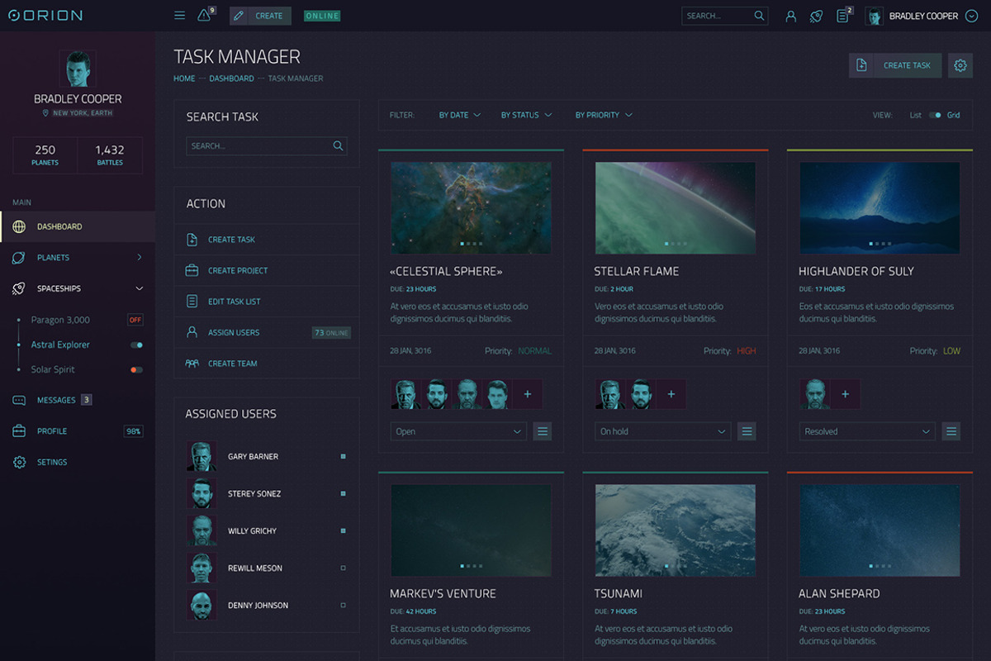The width and height of the screenshot is (991, 661).
Task: Open the By Priority filter dropdown
Action: pos(604,116)
